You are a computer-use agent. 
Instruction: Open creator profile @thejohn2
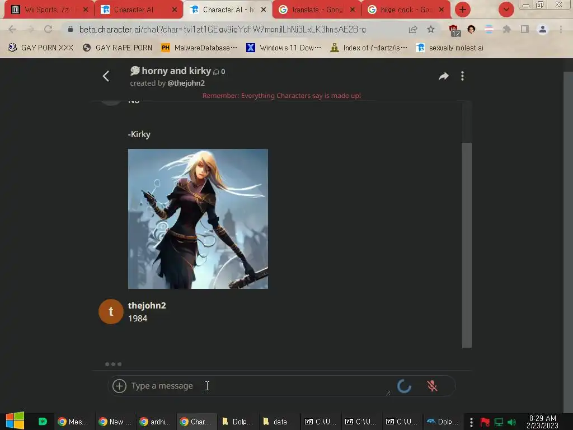pyautogui.click(x=186, y=83)
